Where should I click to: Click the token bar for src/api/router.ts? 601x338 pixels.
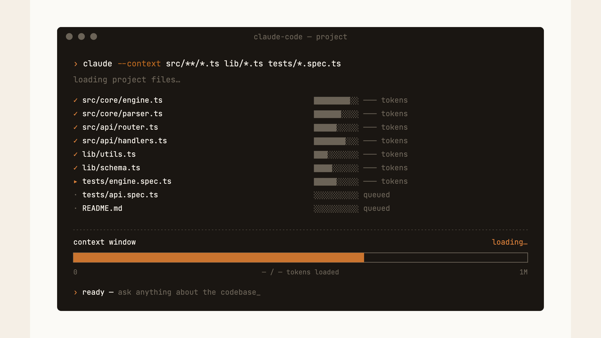point(336,127)
